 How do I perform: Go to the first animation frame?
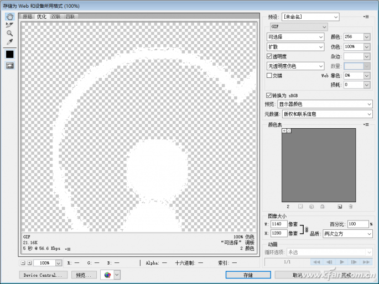316,262
